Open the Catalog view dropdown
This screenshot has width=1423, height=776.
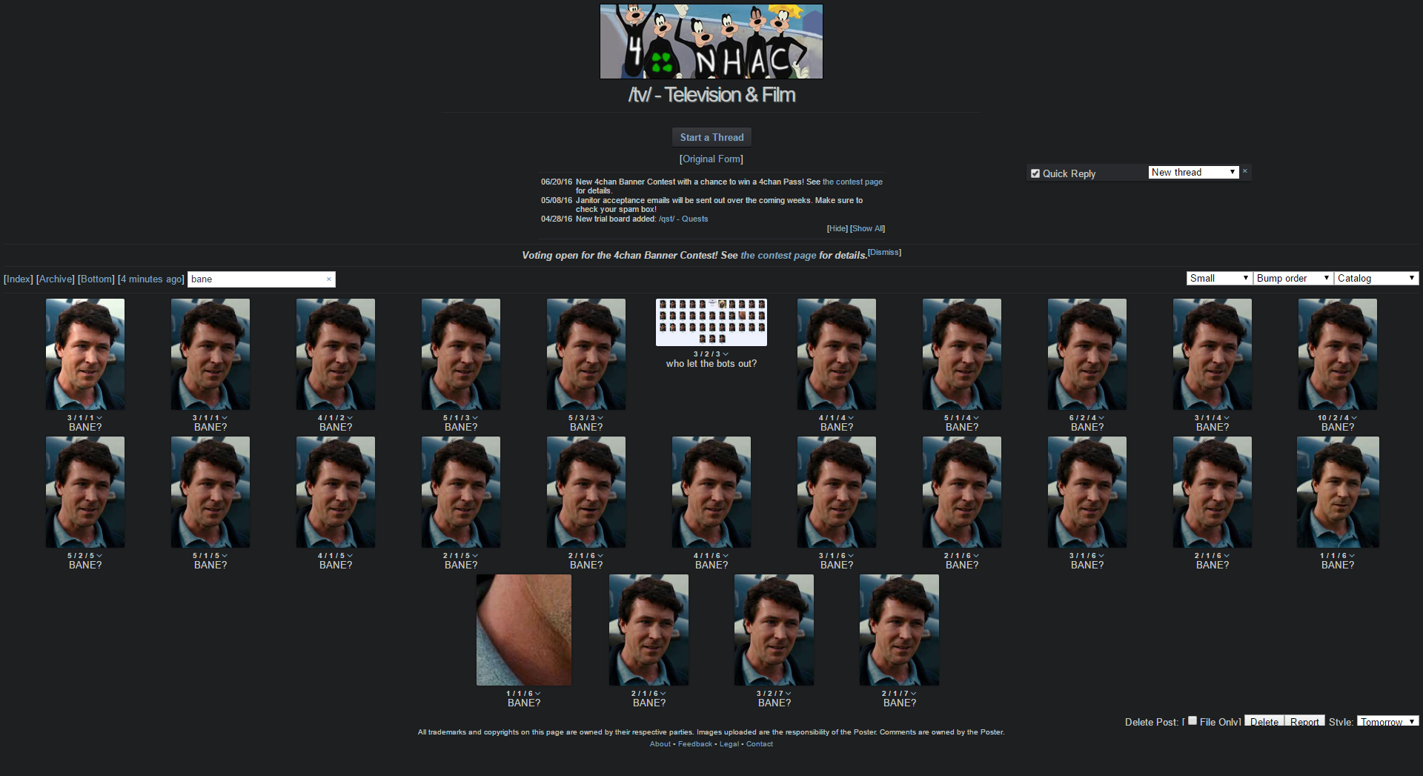pyautogui.click(x=1376, y=278)
